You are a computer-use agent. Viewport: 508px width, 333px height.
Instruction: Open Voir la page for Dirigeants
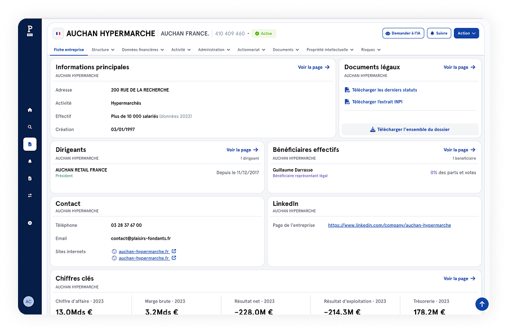click(242, 150)
